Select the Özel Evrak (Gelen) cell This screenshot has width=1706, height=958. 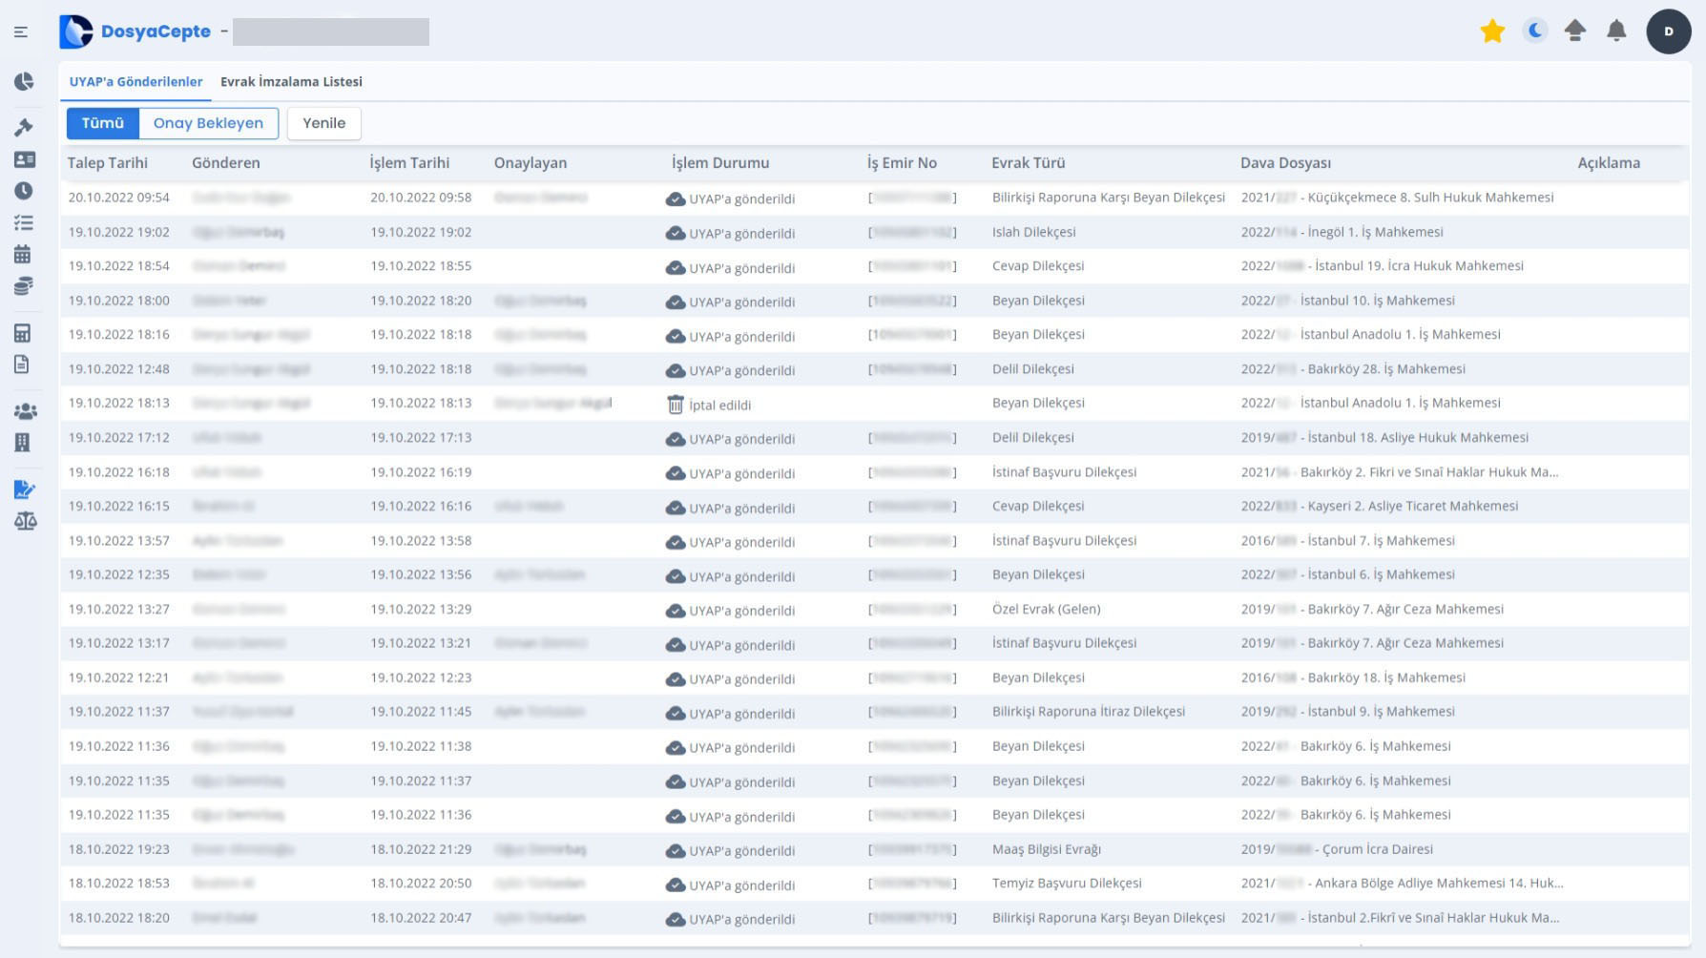coord(1047,609)
